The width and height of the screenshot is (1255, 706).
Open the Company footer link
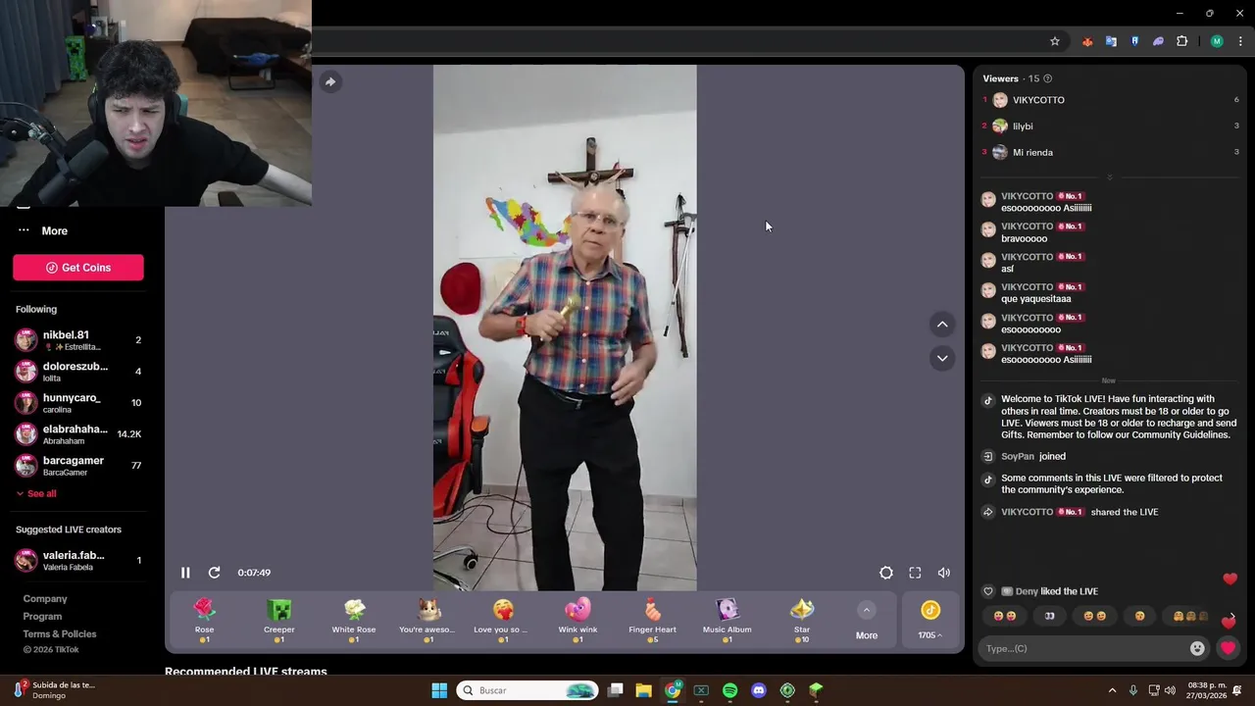click(x=45, y=599)
